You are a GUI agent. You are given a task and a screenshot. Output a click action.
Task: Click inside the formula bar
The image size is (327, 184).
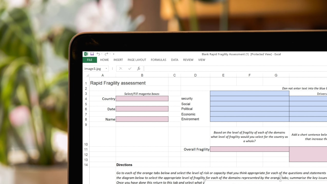click(x=205, y=69)
